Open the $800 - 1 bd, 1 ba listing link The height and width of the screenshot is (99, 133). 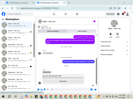point(46,28)
